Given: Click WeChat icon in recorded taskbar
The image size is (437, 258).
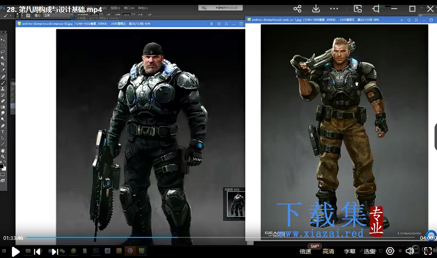Looking at the screenshot, I should (x=62, y=251).
